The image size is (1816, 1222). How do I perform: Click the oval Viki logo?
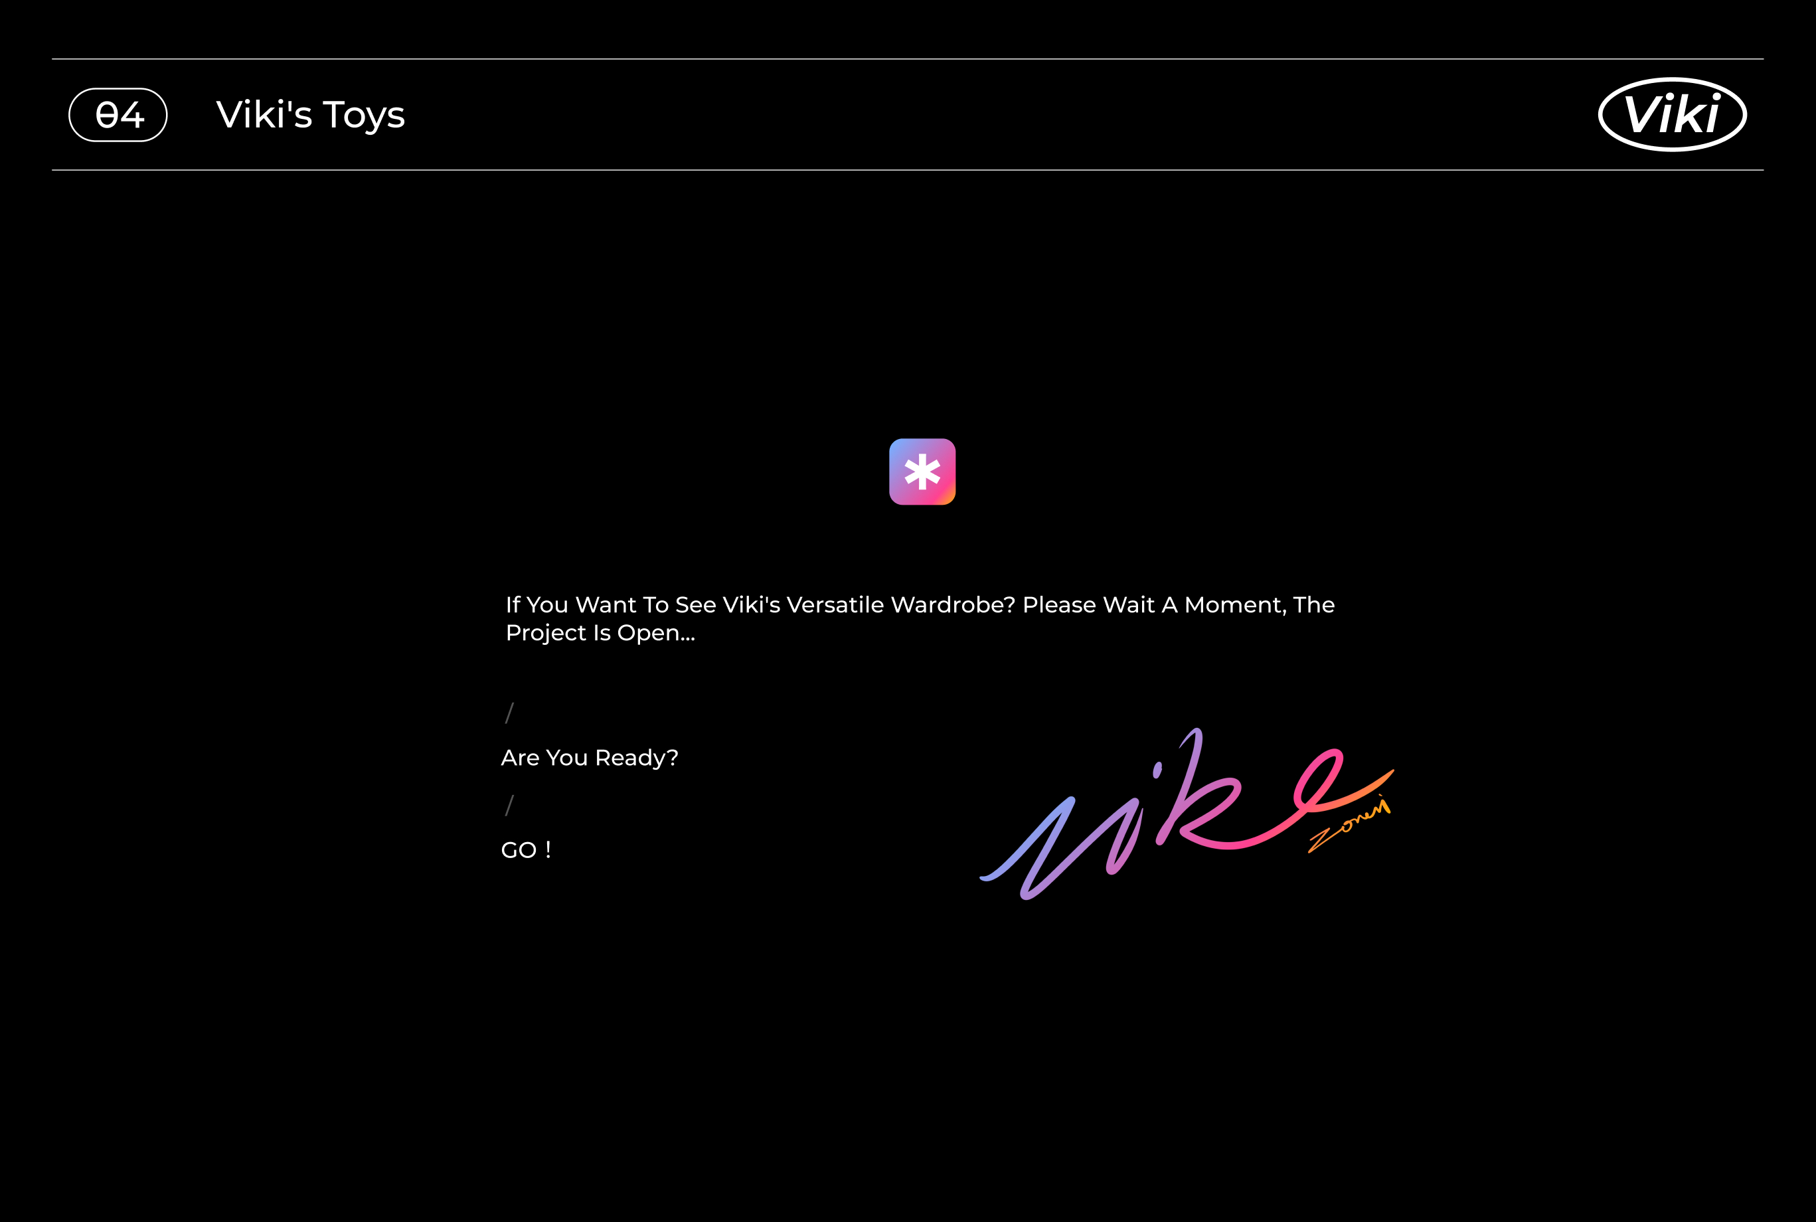[1672, 114]
